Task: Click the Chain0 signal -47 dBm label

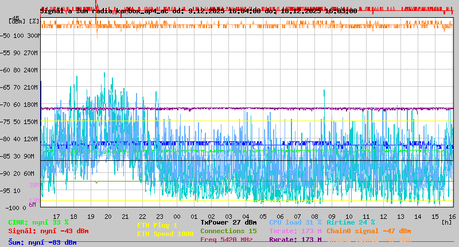Action: point(368,231)
